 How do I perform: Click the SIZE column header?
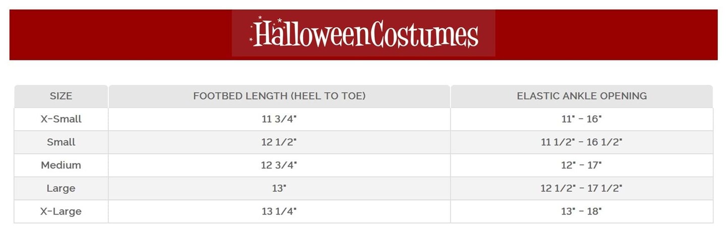pos(61,96)
